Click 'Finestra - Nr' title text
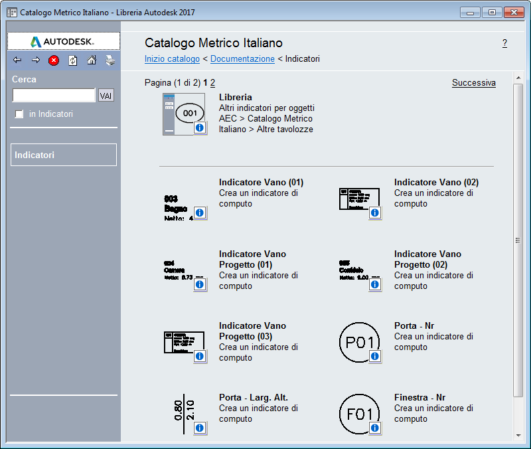Viewport: 531px width, 449px height. click(420, 397)
